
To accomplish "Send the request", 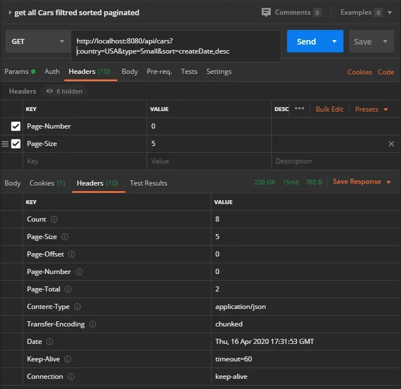I will pyautogui.click(x=306, y=41).
